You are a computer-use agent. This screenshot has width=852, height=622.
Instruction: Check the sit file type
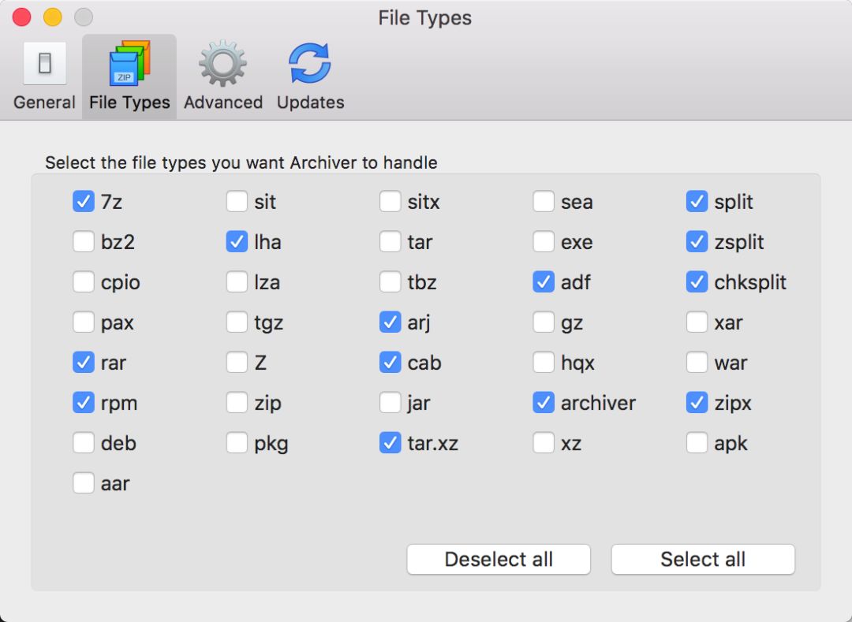237,201
